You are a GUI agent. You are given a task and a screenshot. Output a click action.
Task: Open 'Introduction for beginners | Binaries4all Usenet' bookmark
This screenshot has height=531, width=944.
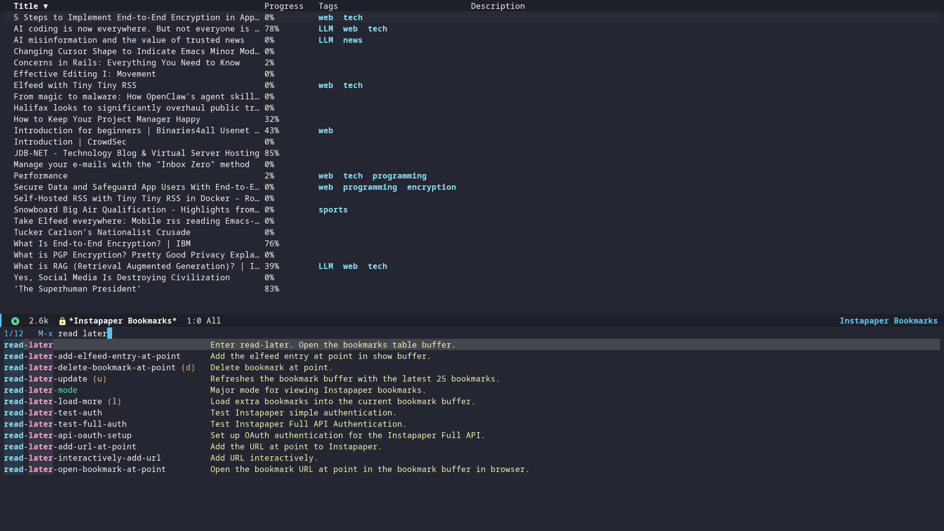click(137, 131)
